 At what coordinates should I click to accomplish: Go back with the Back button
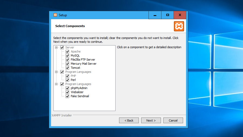(x=129, y=120)
